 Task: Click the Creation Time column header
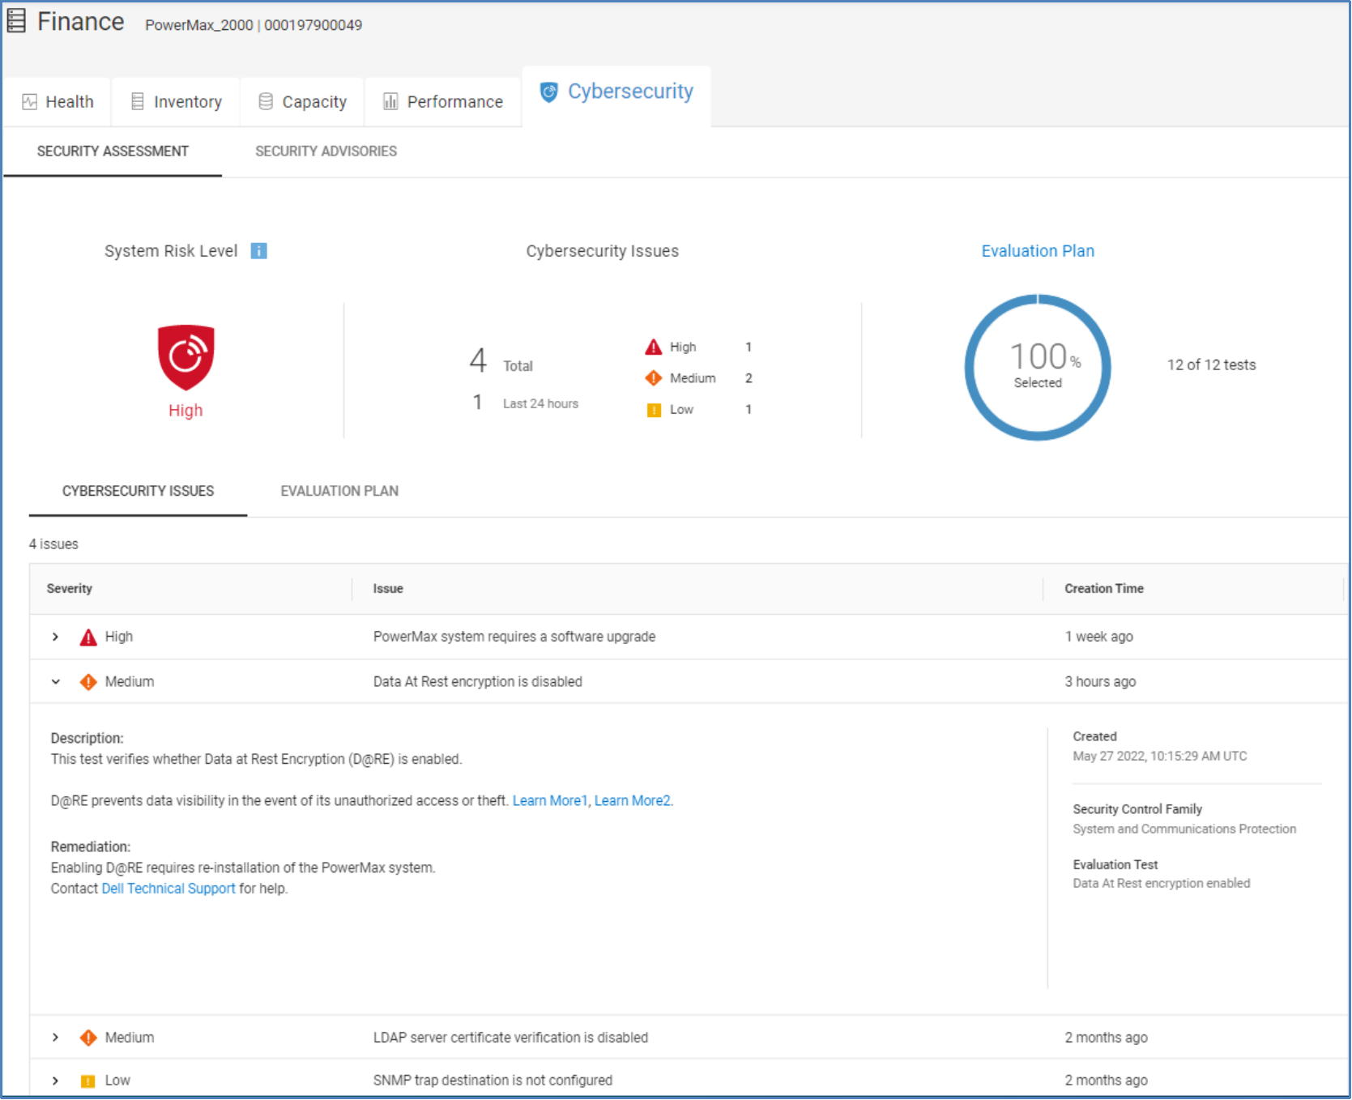pos(1104,589)
